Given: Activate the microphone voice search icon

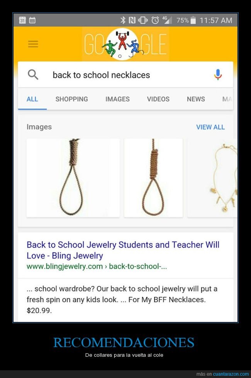Looking at the screenshot, I should point(218,75).
